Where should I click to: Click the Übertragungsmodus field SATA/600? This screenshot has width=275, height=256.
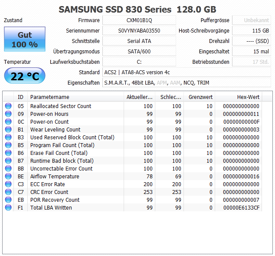pos(139,51)
